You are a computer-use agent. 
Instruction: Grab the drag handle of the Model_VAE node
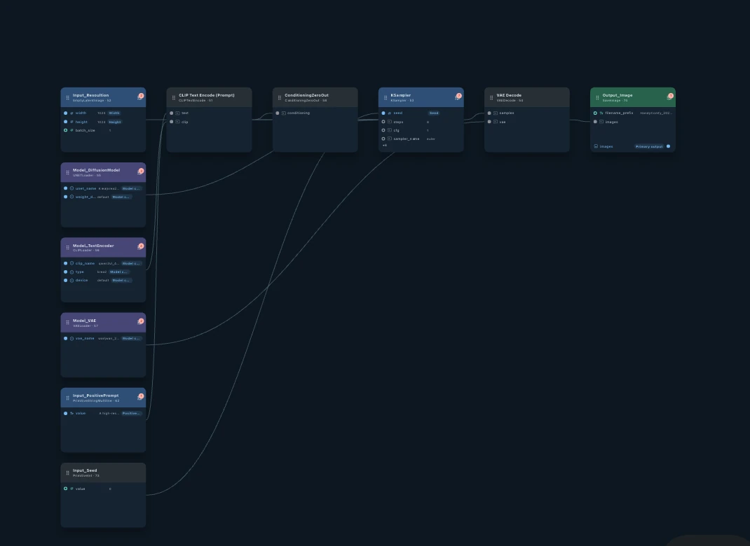67,323
